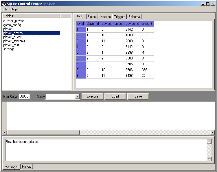217x172 pixels.
Task: Switch to the Indexes tab
Action: [105, 17]
